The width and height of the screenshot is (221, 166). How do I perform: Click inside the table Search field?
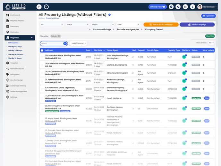pyautogui.click(x=52, y=43)
